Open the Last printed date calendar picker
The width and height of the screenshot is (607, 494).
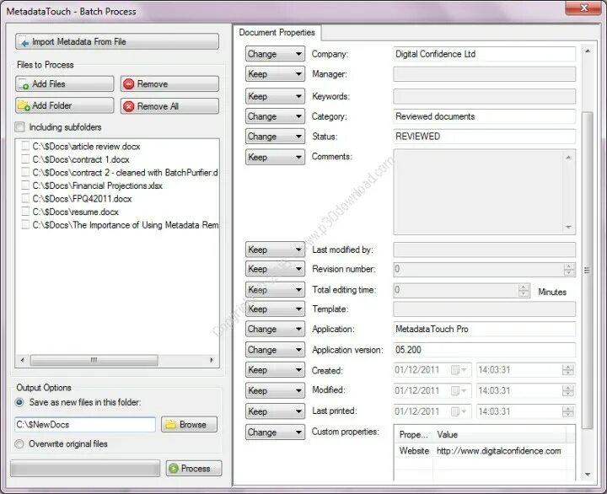point(459,411)
